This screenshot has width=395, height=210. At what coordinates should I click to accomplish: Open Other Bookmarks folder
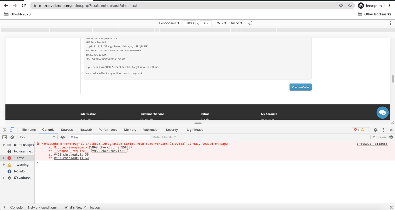click(374, 14)
